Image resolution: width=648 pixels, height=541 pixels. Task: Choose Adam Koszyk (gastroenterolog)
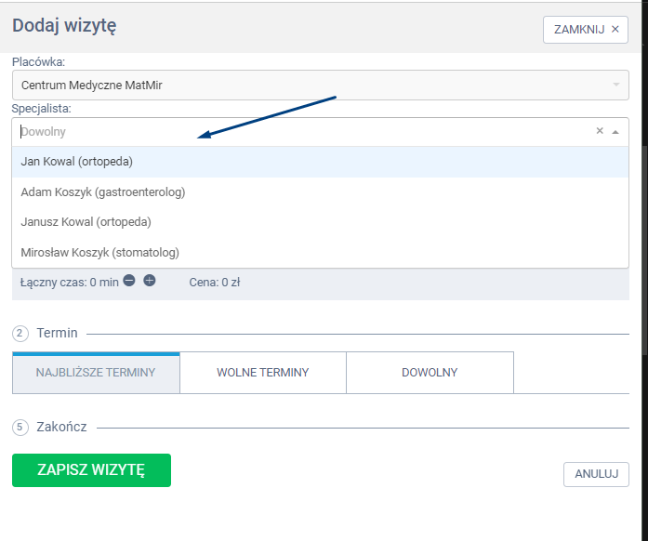(x=103, y=192)
